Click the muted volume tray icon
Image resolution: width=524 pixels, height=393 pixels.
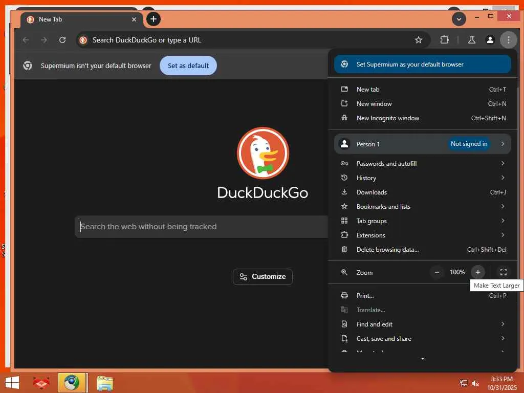475,383
